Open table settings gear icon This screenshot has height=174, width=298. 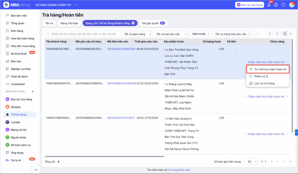coord(277,34)
